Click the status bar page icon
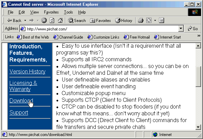The width and height of the screenshot is (203, 139). (4, 135)
